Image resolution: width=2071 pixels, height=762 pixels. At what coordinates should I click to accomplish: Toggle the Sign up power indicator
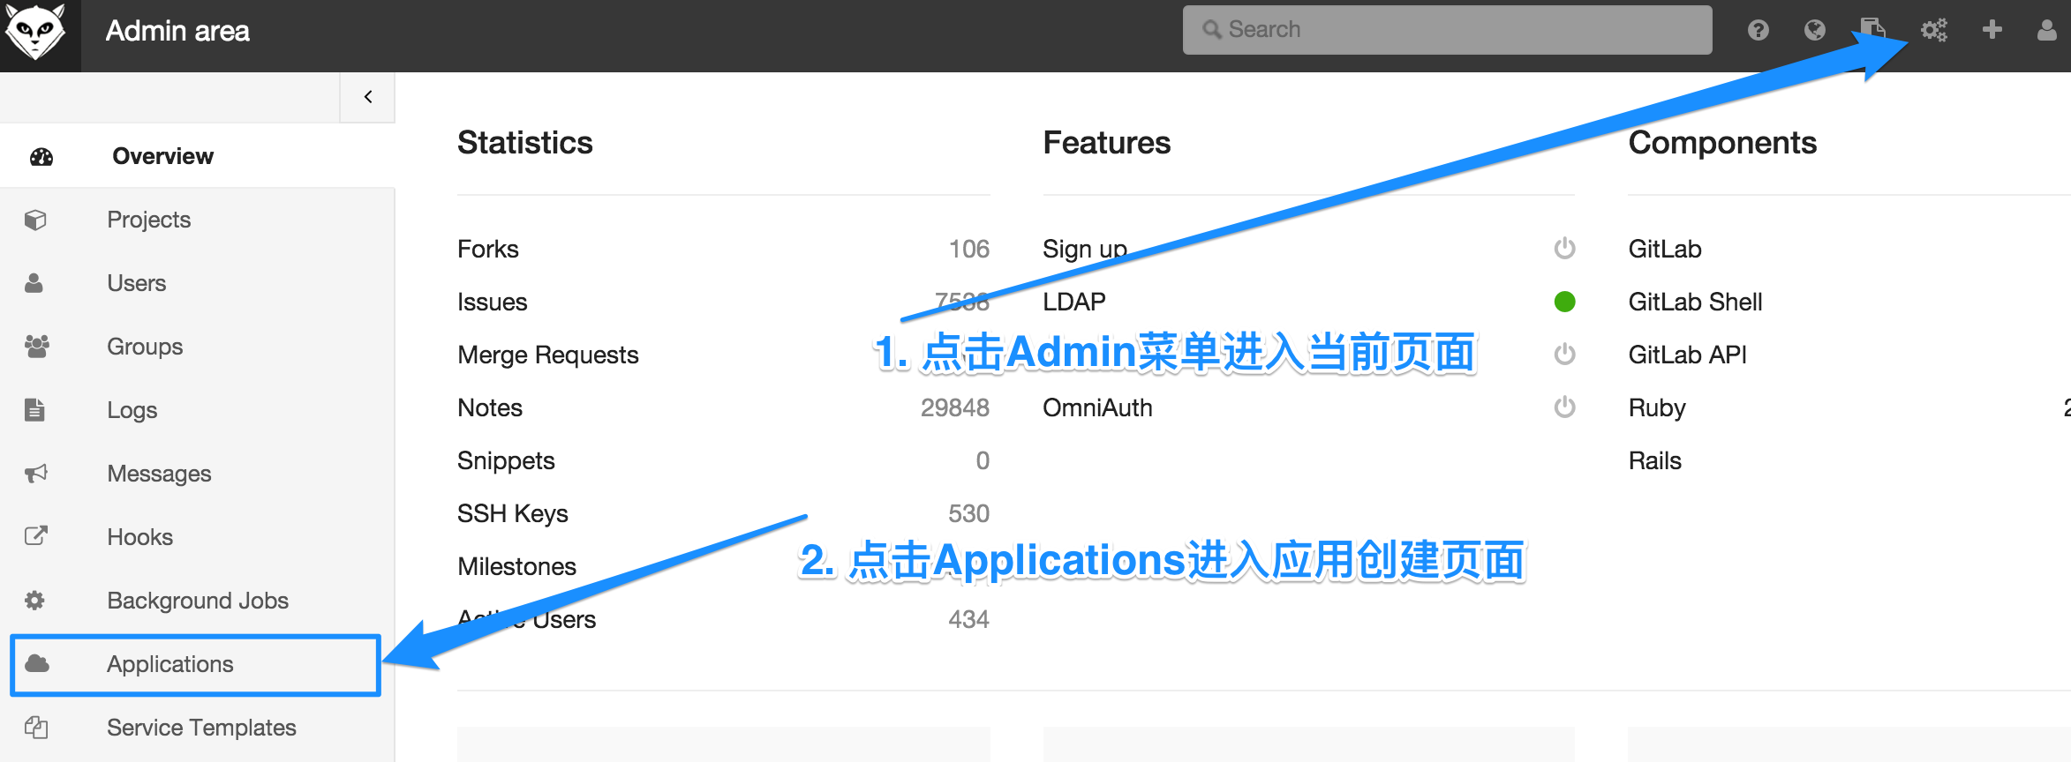pos(1564,249)
